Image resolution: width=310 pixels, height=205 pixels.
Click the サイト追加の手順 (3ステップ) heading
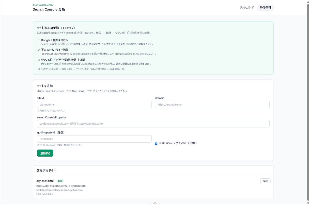[56, 28]
